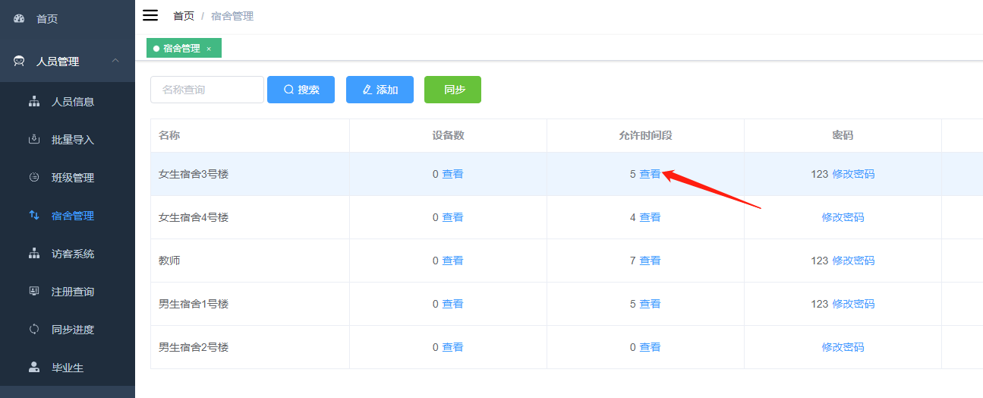Select the 男生宿舍2号楼 name cell

point(250,347)
